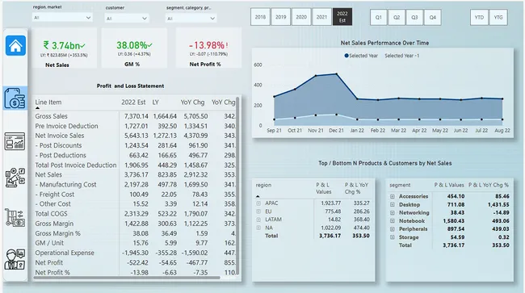Expand the Accessories segment row
The width and height of the screenshot is (525, 293).
point(393,196)
